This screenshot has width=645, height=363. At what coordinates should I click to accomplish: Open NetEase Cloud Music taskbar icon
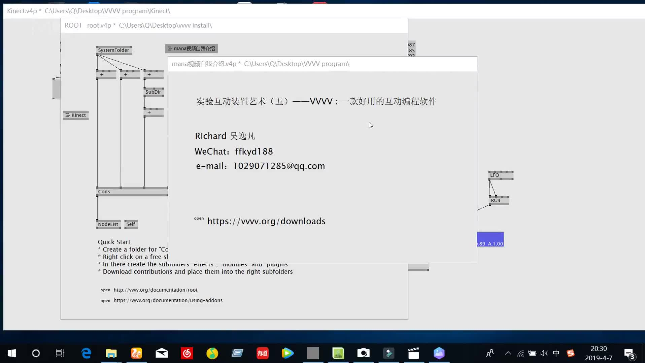[187, 353]
